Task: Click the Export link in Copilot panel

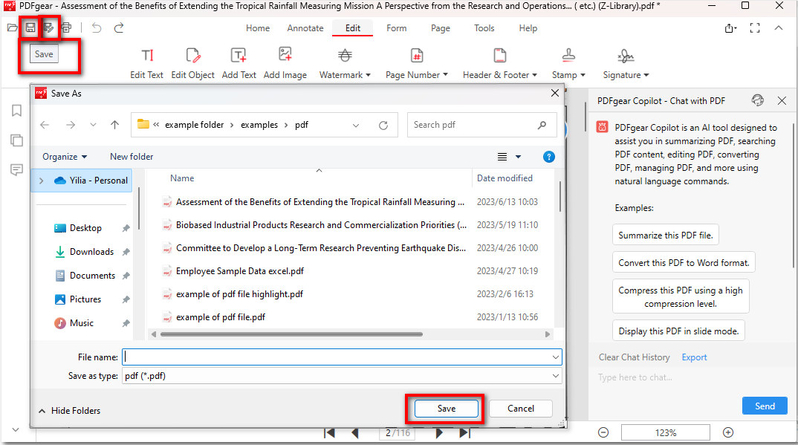Action: (694, 357)
